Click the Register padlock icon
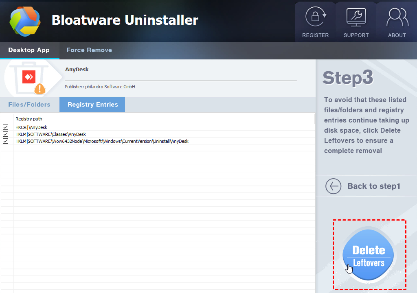Viewport: 417px width, 293px height. (315, 17)
